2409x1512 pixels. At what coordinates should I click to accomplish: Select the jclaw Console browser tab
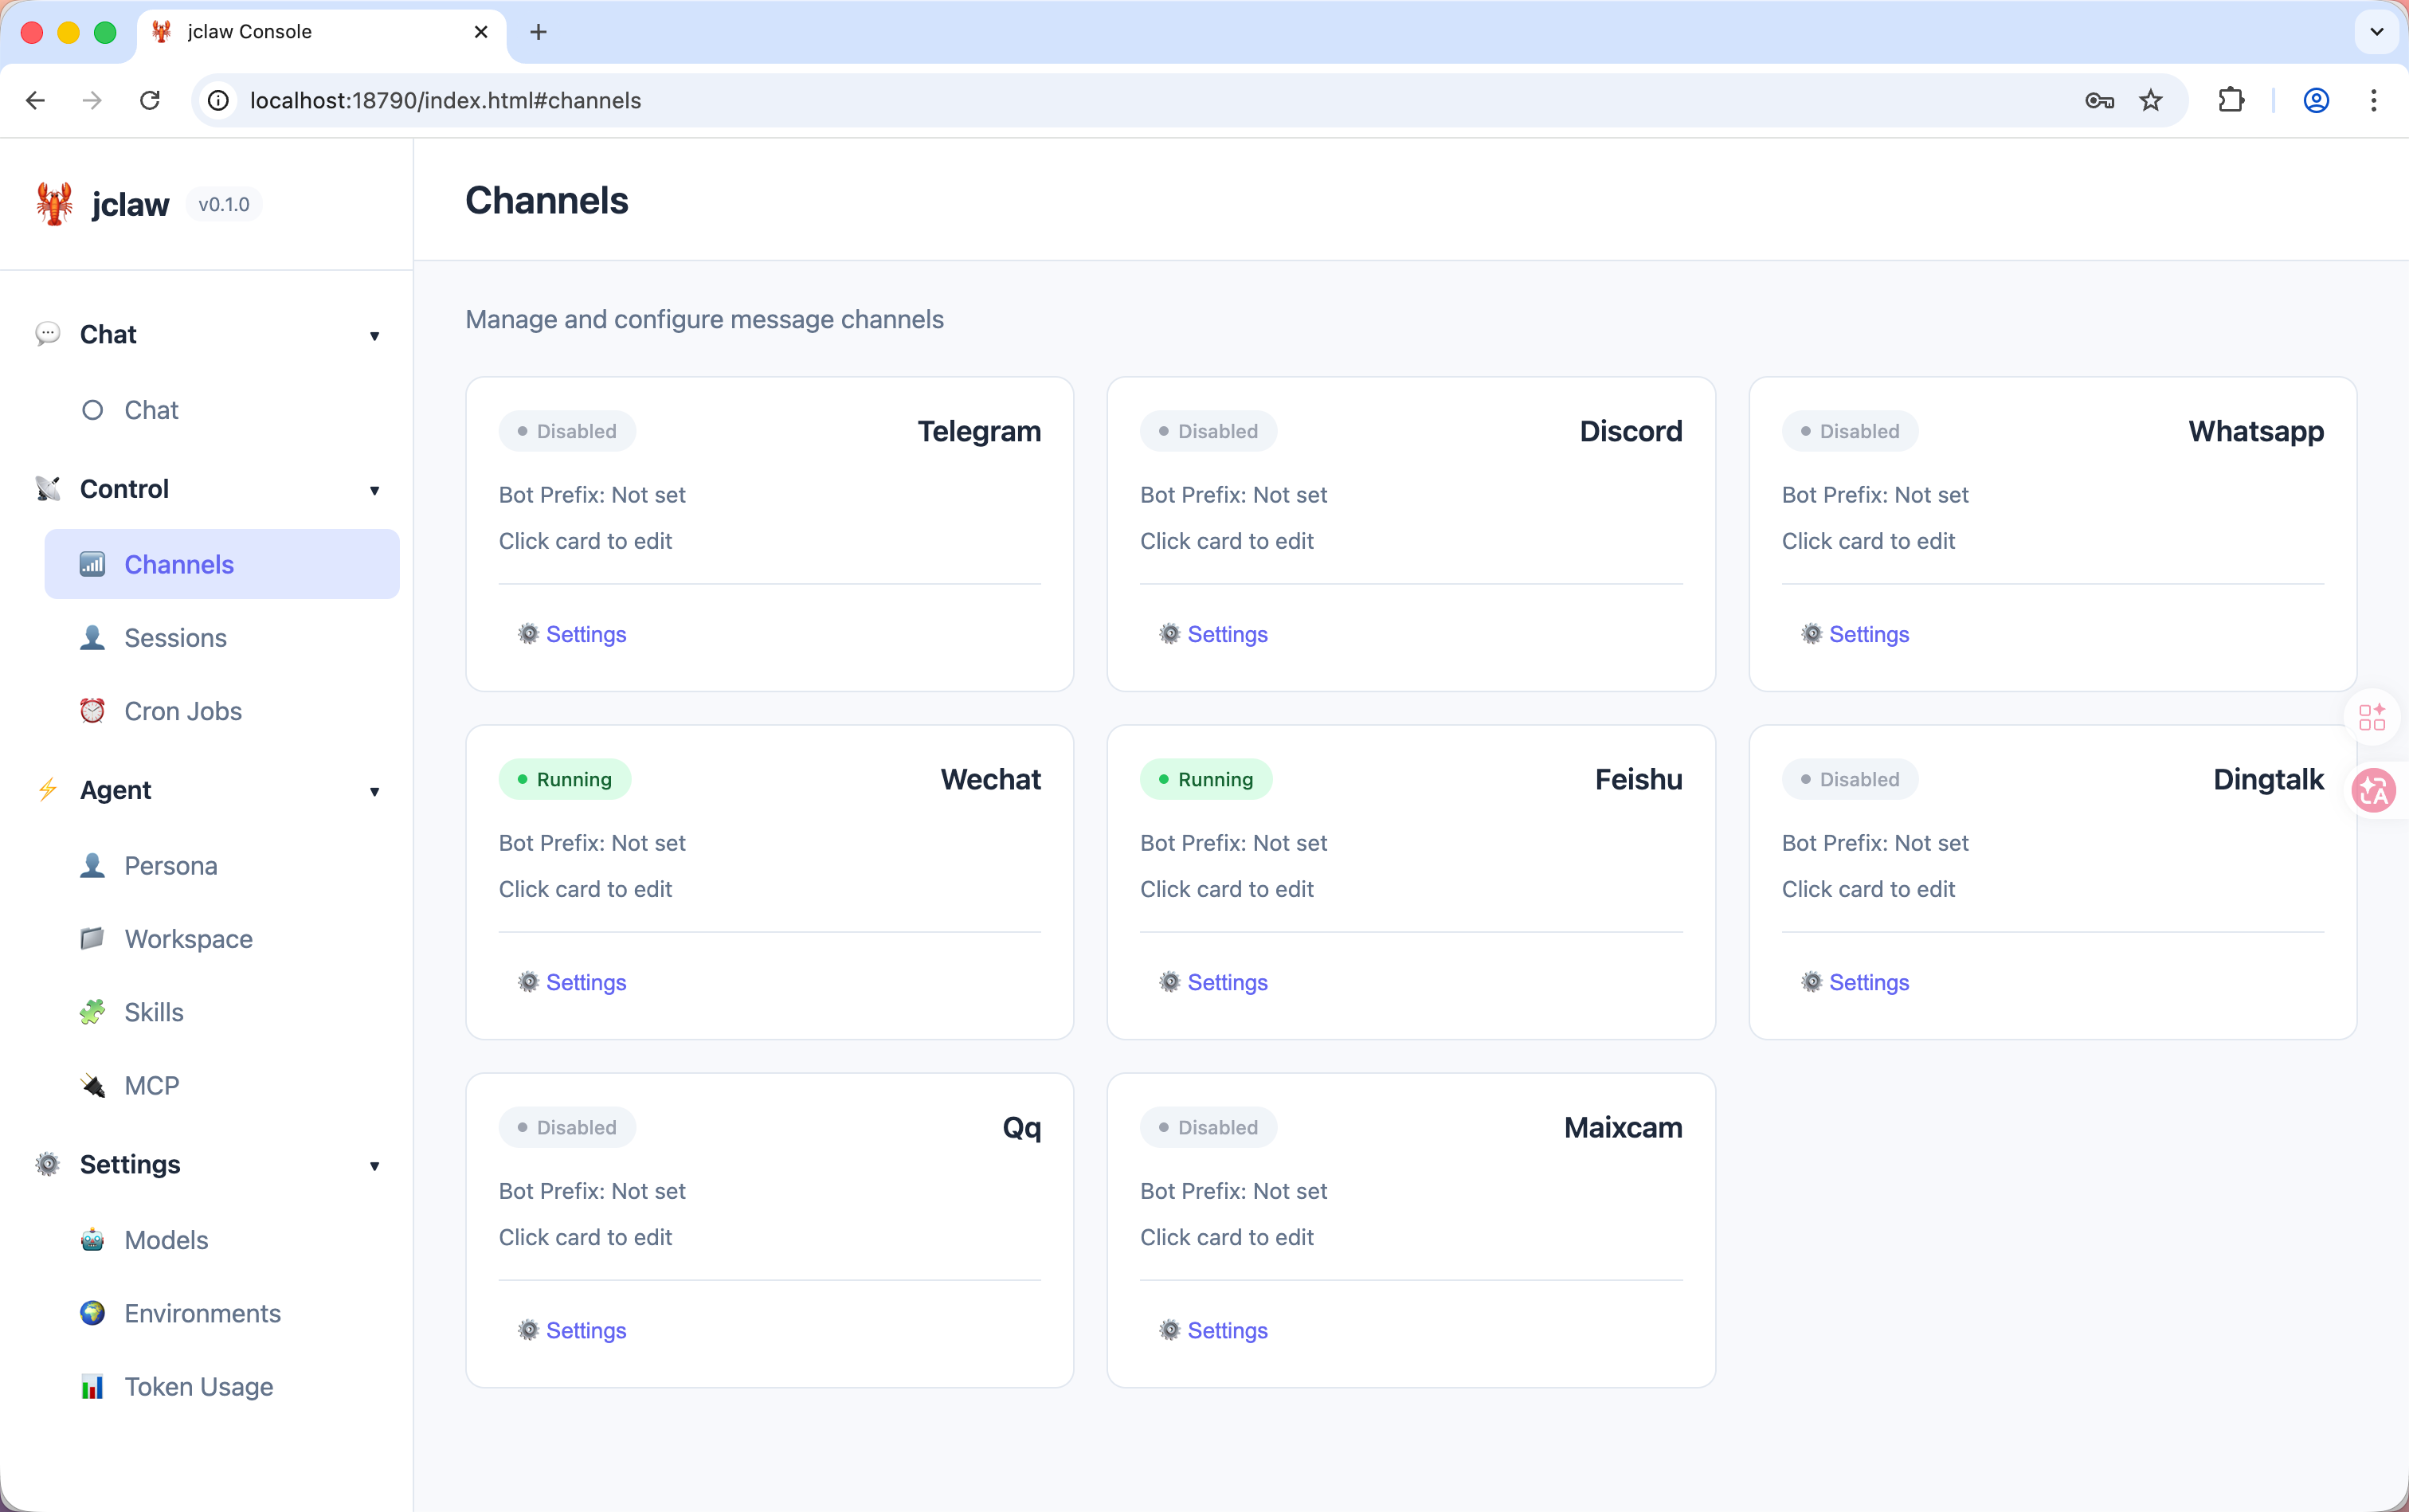click(320, 32)
